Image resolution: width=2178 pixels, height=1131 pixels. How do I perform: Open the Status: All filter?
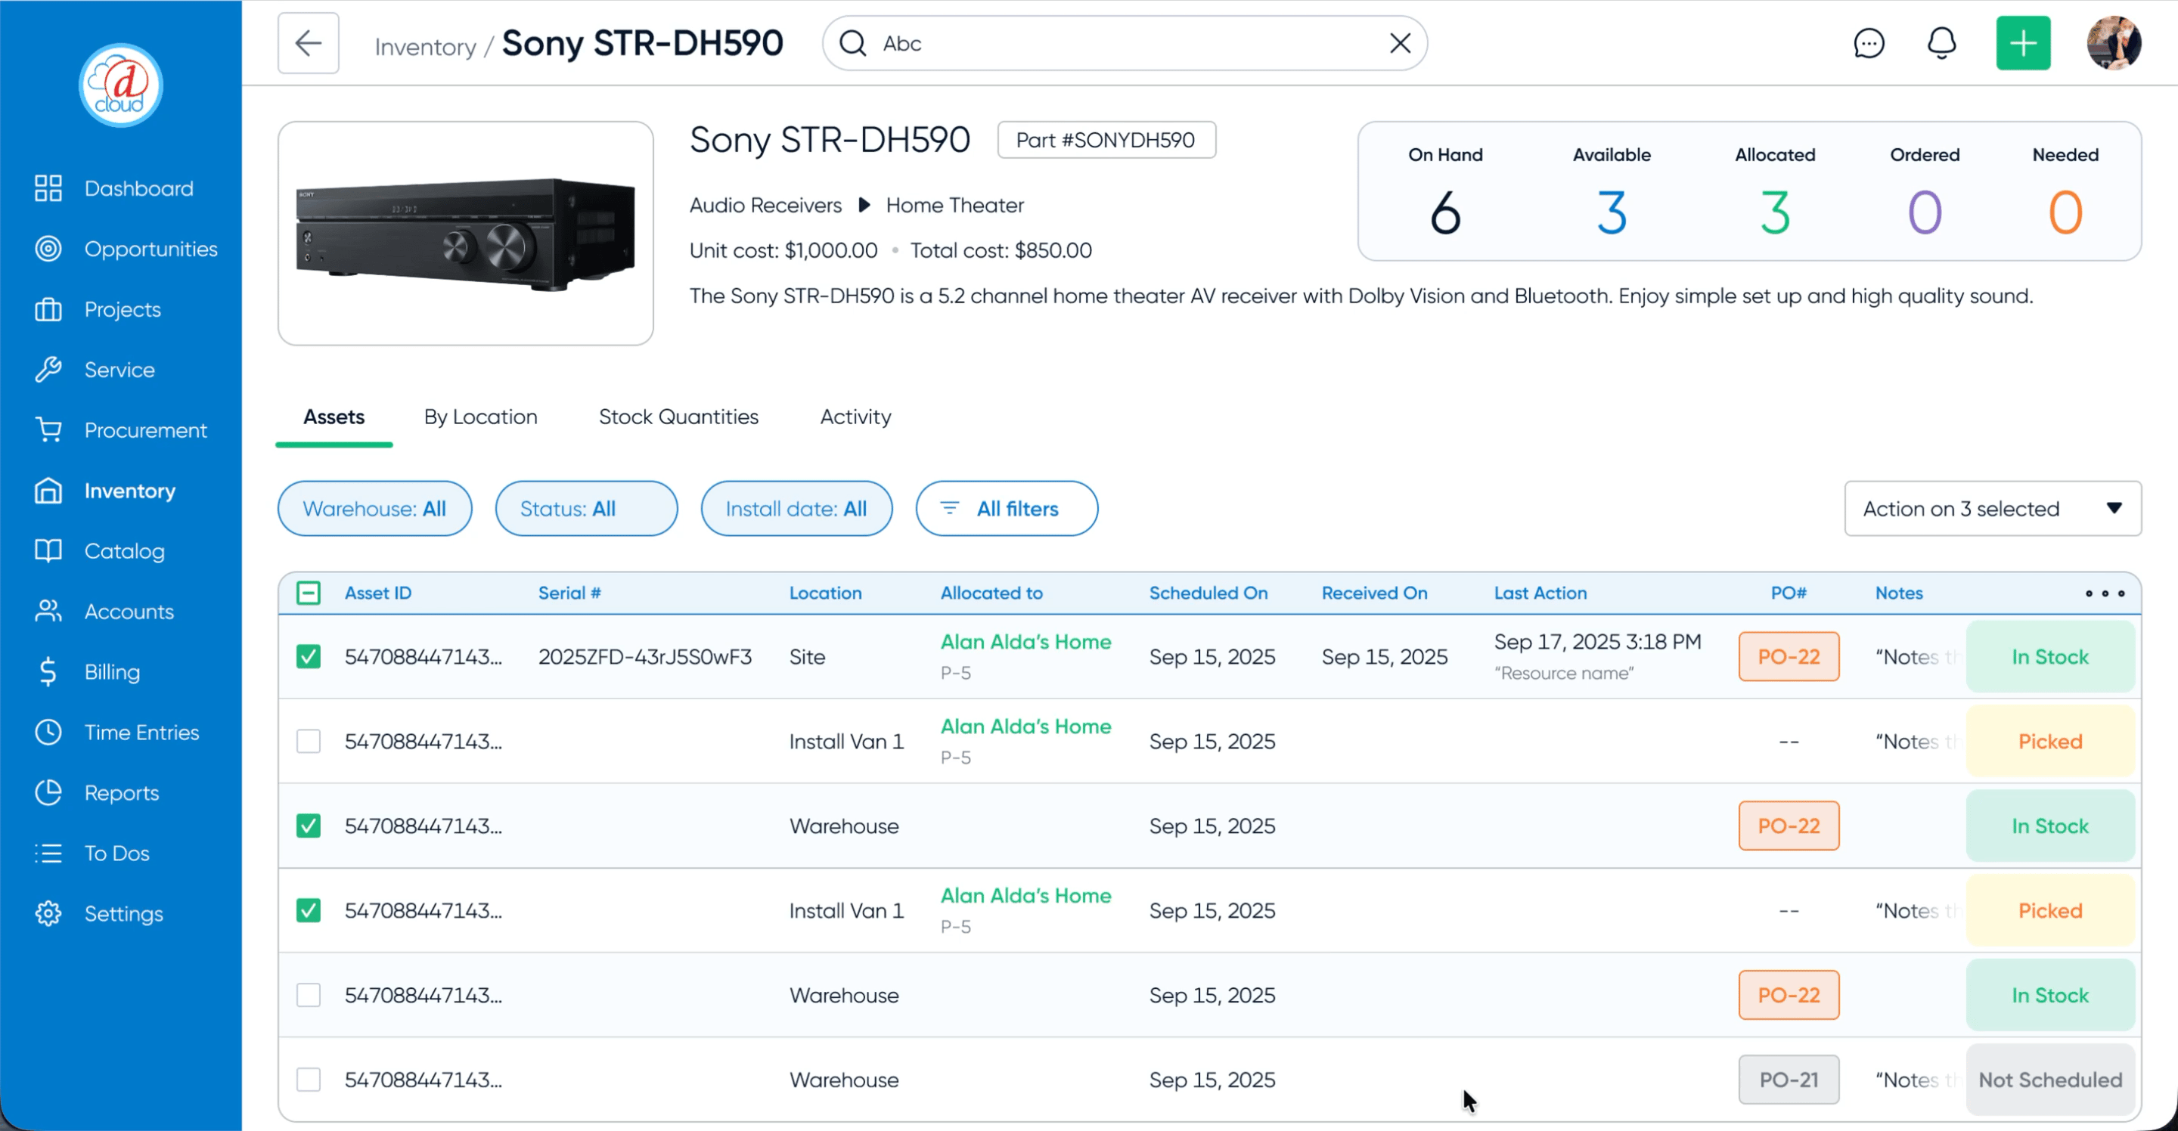pyautogui.click(x=585, y=509)
